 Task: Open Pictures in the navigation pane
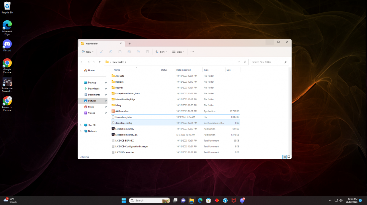[93, 101]
